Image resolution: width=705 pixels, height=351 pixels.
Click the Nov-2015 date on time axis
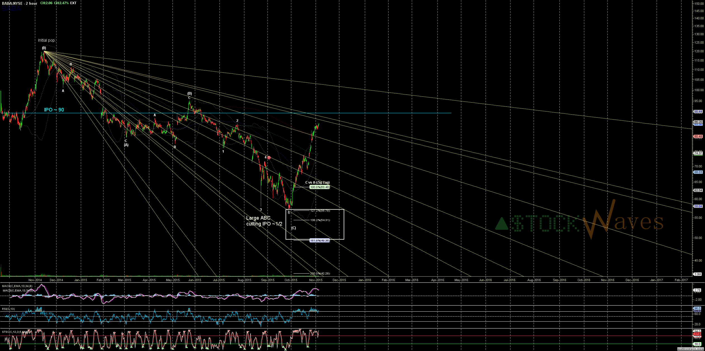[316, 280]
